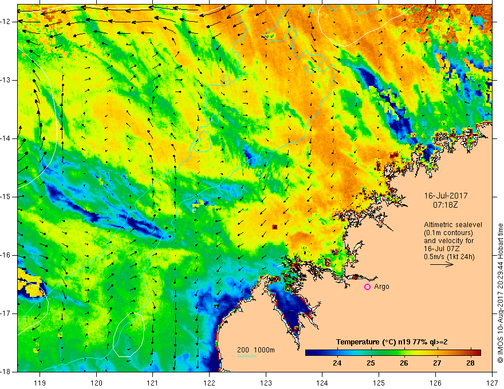Click the -14 latitude axis label

6,138
